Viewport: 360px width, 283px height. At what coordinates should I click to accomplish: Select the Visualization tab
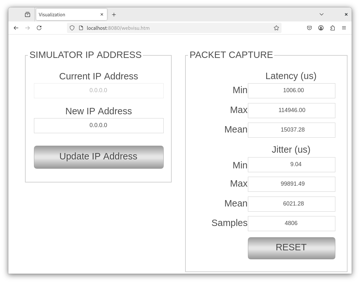coord(67,14)
